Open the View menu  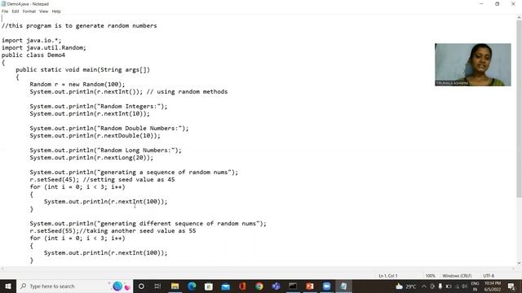click(43, 11)
